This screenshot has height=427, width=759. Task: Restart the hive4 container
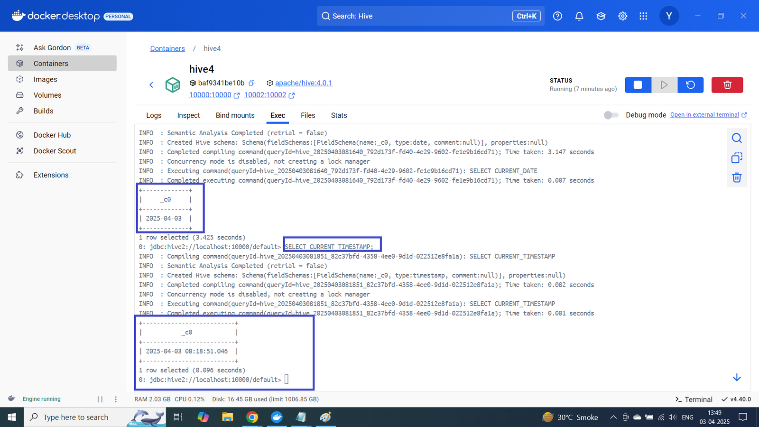(691, 85)
